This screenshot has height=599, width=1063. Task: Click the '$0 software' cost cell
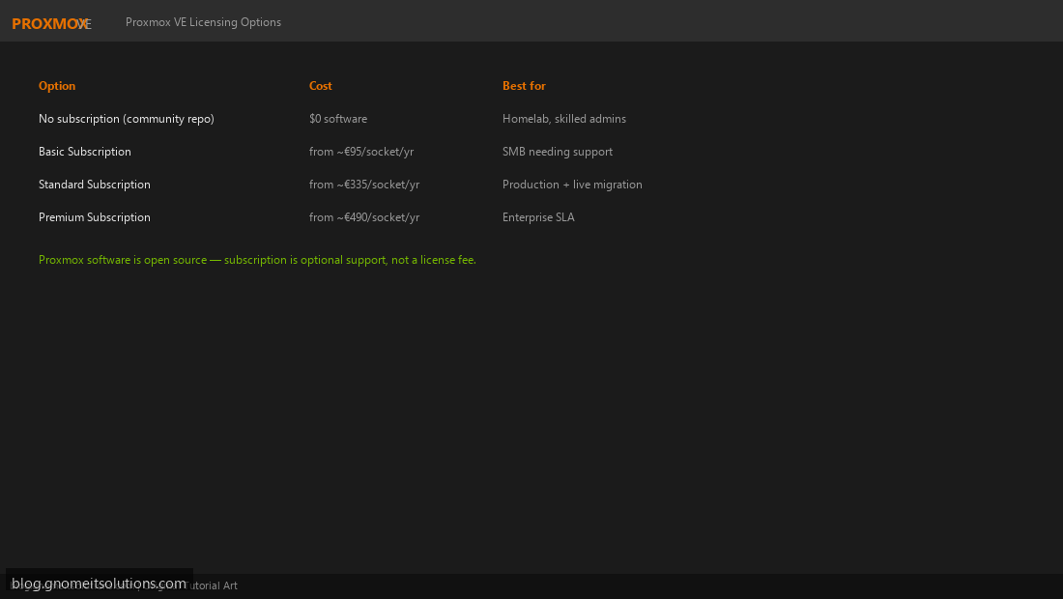coord(338,119)
